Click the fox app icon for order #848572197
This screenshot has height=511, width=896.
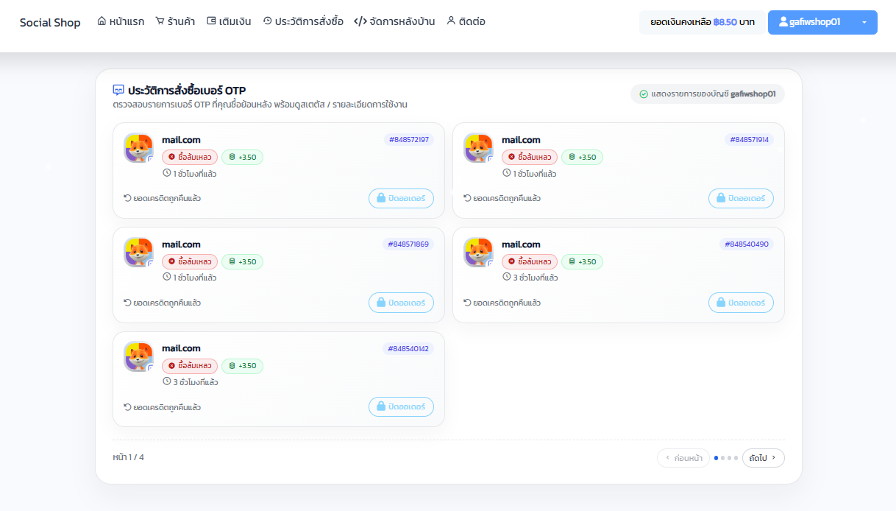pos(138,148)
